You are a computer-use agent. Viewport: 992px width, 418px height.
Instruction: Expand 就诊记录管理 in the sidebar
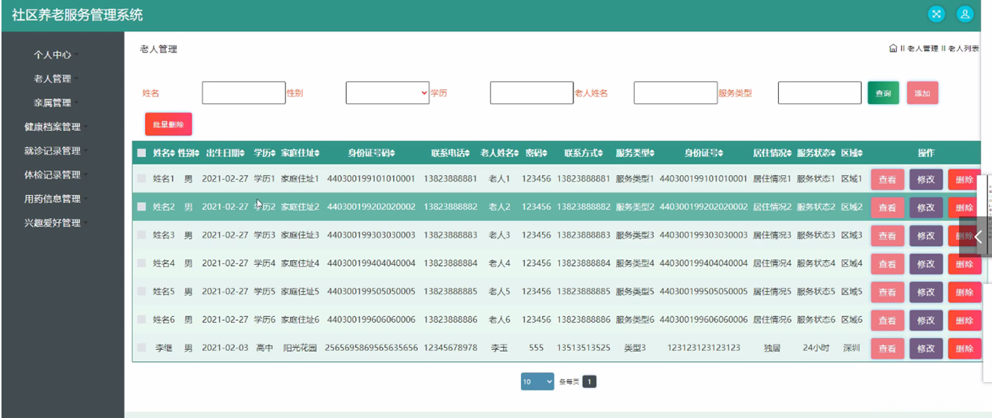pos(56,150)
